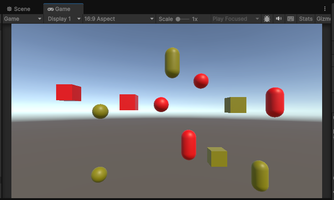Screen dimensions: 334x200
Task: Toggle the Gizmos button
Action: pyautogui.click(x=325, y=19)
